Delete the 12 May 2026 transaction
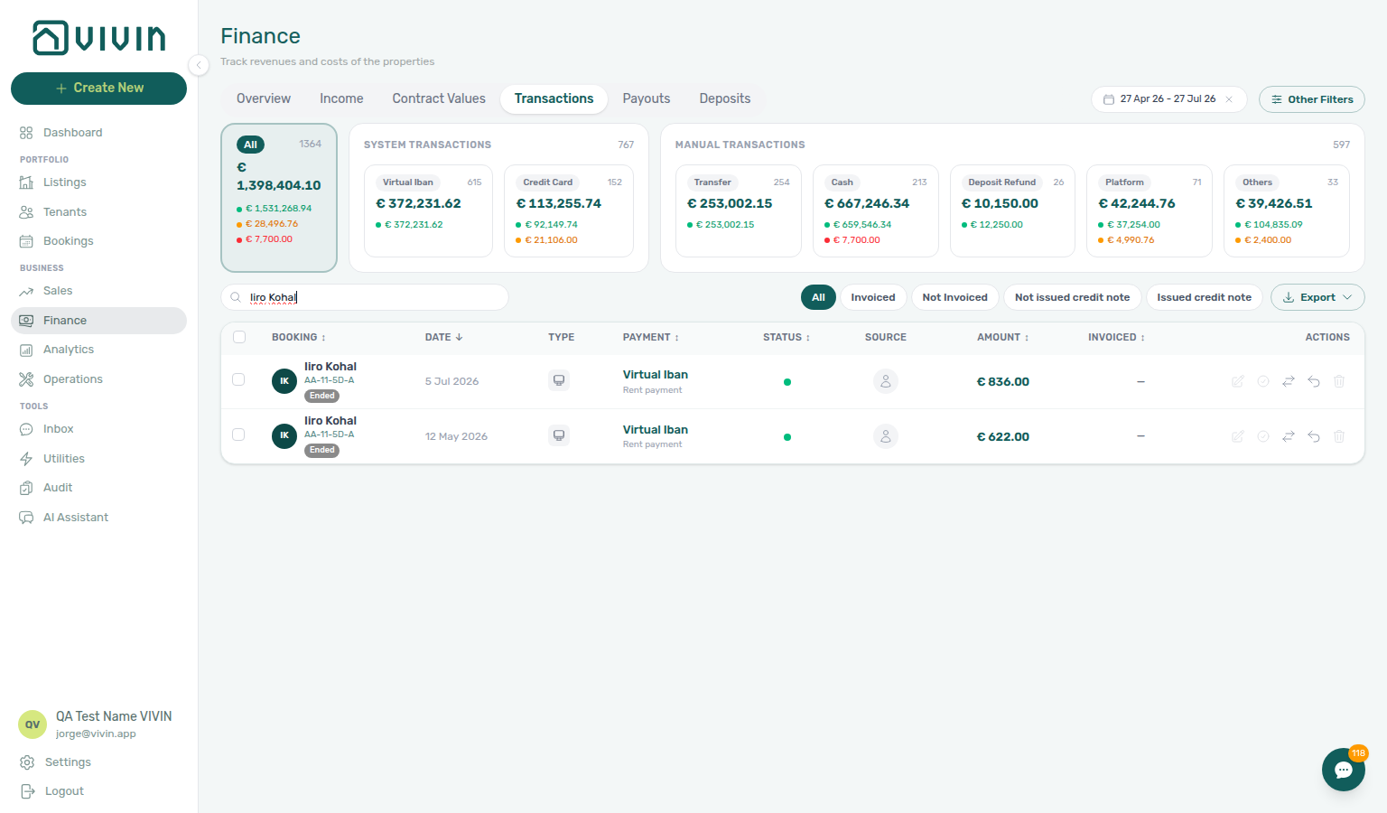 pos(1339,436)
